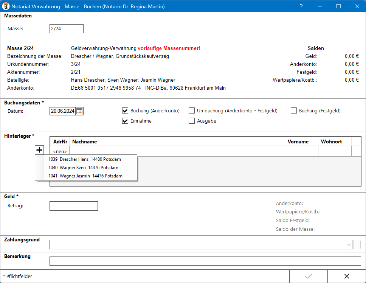Click the Masse number input field
The image size is (366, 283).
pos(66,29)
